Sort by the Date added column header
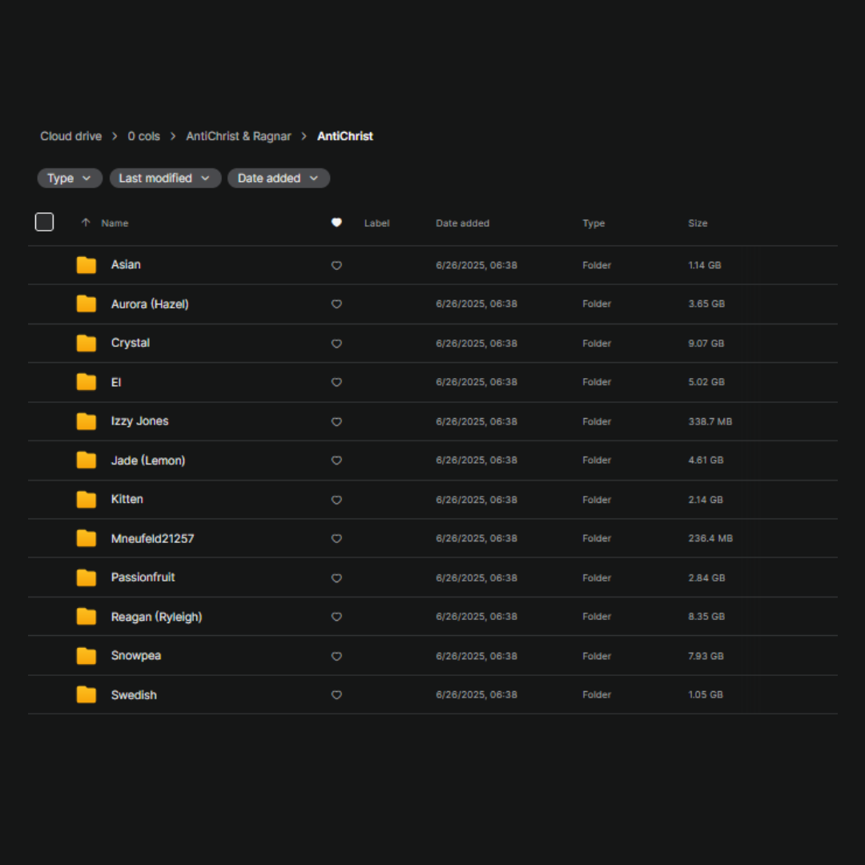 click(x=462, y=223)
